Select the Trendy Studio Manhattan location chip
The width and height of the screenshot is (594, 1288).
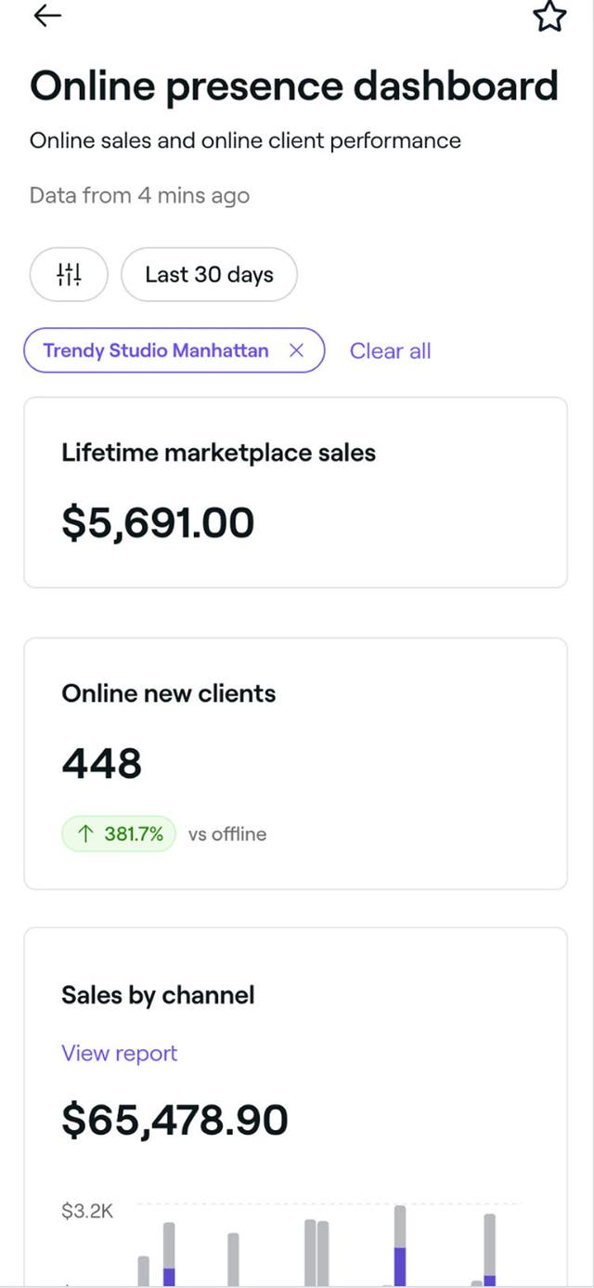coord(156,350)
